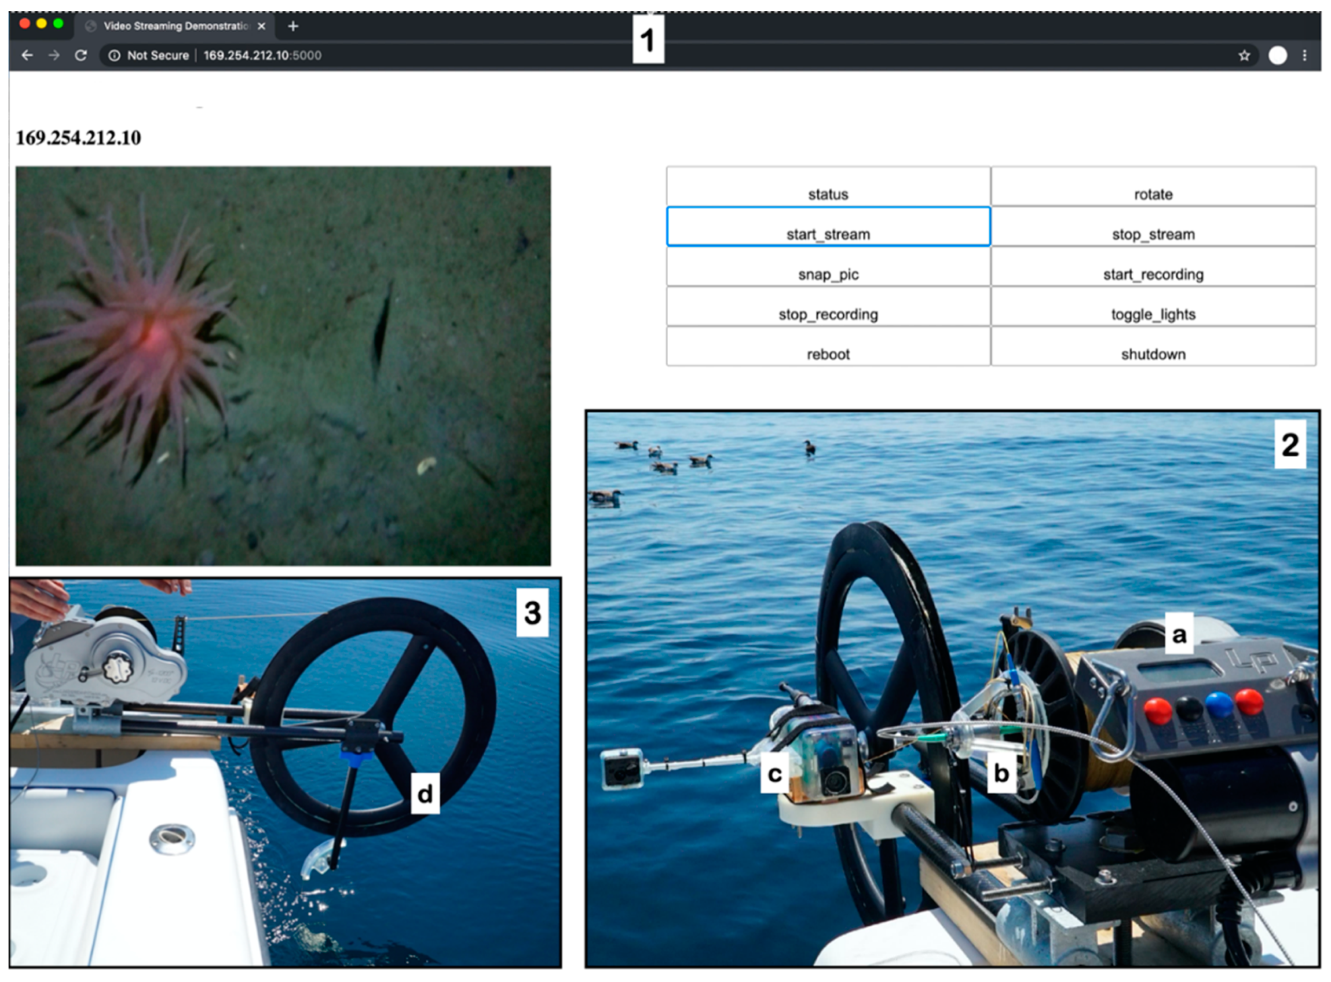Click the stop_stream button
Screen dimensions: 1331x982
click(x=1152, y=227)
